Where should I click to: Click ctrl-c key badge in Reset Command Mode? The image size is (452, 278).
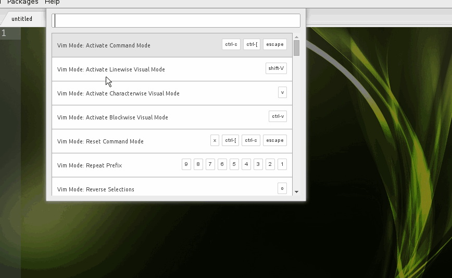(x=251, y=140)
